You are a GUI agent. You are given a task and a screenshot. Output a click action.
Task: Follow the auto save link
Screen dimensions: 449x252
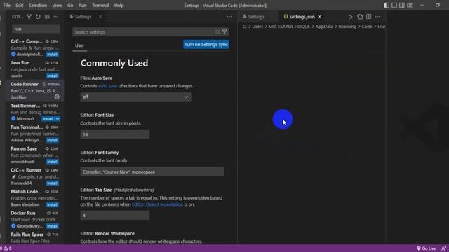tap(107, 86)
